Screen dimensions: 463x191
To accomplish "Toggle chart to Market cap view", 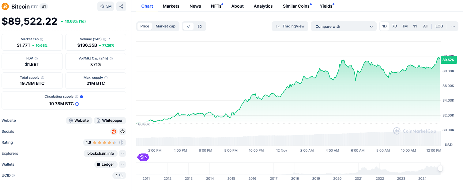I will pyautogui.click(x=165, y=26).
